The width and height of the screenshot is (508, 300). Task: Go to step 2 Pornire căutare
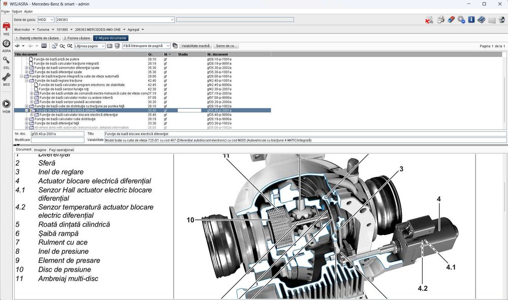click(77, 38)
